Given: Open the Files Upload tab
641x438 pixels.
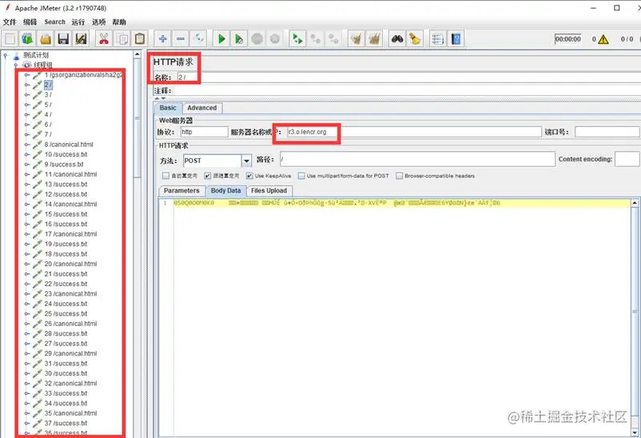Looking at the screenshot, I should point(269,190).
